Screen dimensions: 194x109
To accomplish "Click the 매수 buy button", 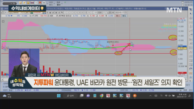I will (x=118, y=16).
